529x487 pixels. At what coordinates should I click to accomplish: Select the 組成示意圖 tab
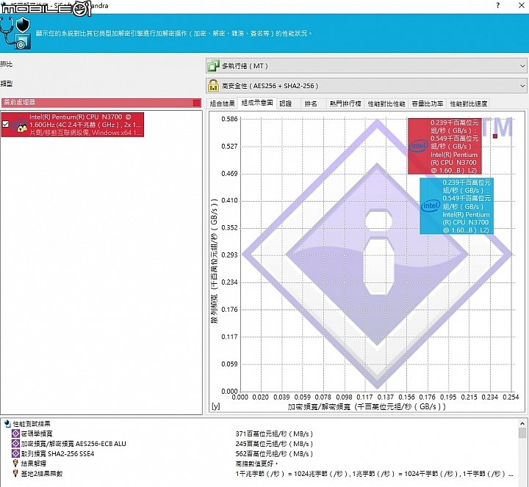coord(257,103)
